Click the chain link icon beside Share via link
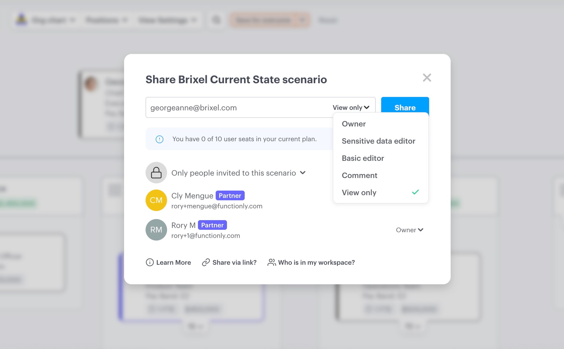Image resolution: width=564 pixels, height=349 pixels. [x=206, y=262]
